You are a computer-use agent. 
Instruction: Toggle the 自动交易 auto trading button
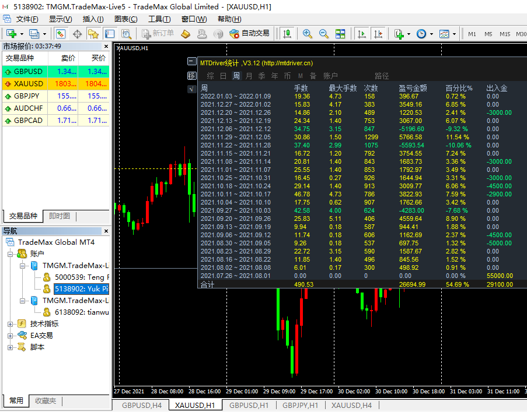point(249,34)
